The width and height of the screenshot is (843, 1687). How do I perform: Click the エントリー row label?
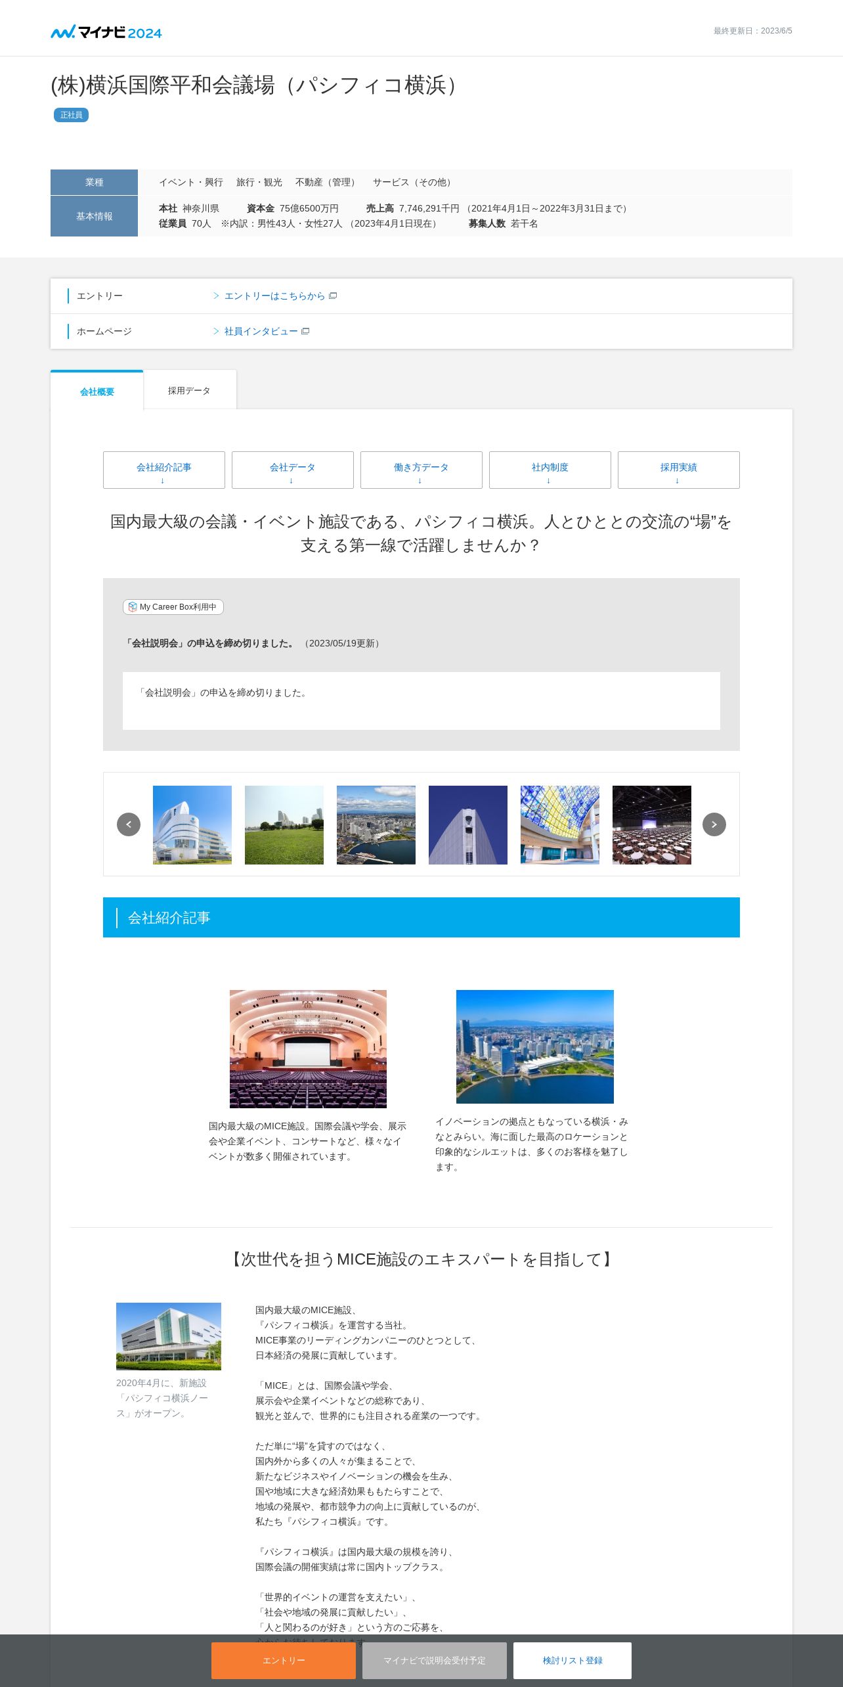(100, 296)
